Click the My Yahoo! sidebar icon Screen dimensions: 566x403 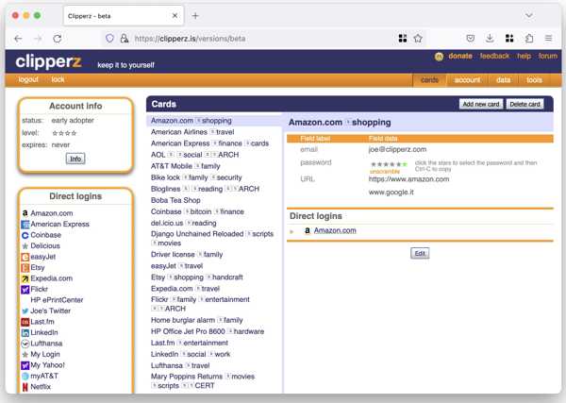coord(25,365)
